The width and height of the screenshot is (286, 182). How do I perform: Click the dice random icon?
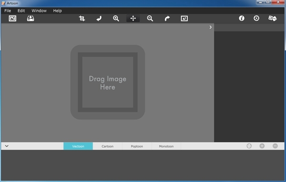click(273, 18)
